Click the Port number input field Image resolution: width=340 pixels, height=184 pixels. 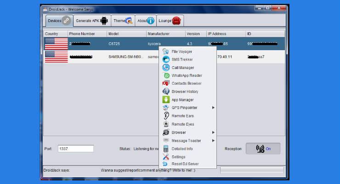[x=75, y=149]
